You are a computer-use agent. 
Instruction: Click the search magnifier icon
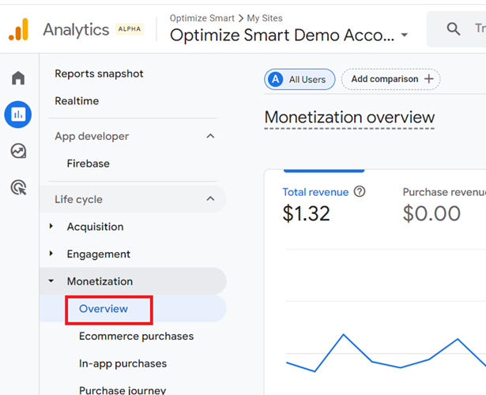[x=453, y=28]
